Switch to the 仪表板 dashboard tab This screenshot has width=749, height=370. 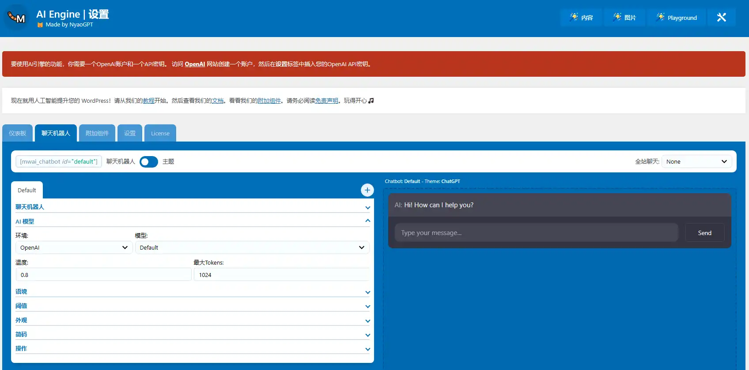click(18, 133)
